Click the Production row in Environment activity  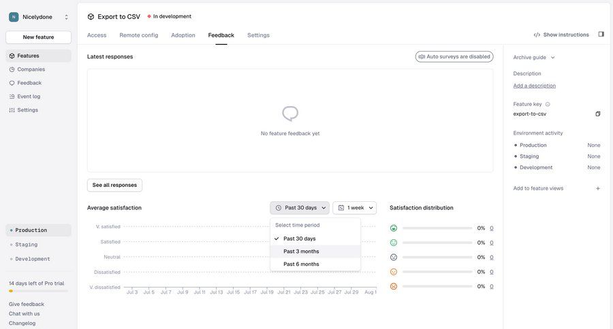coord(556,145)
